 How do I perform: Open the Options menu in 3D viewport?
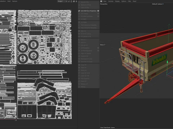(124, 1)
